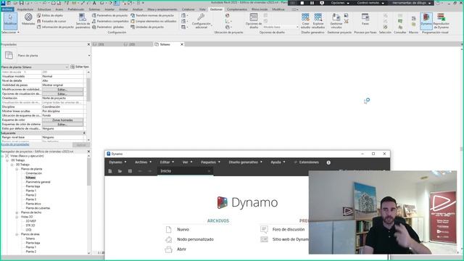This screenshot has width=464, height=261.
Task: Click Transferir normas de proyecto
Action: click(x=152, y=15)
